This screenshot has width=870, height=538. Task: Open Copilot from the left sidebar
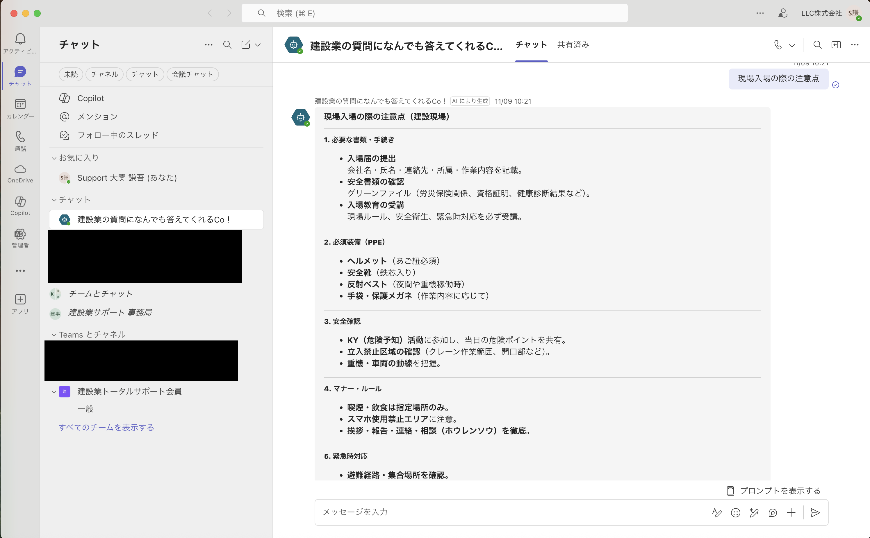[x=20, y=206]
